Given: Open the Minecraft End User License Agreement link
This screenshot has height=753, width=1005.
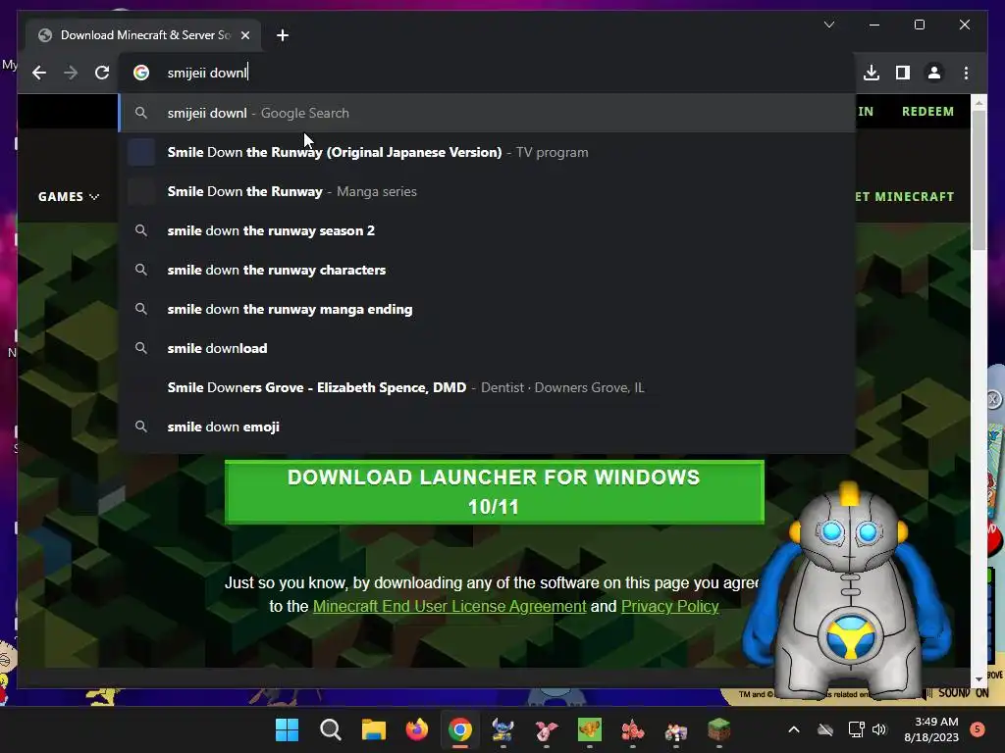Looking at the screenshot, I should (450, 606).
